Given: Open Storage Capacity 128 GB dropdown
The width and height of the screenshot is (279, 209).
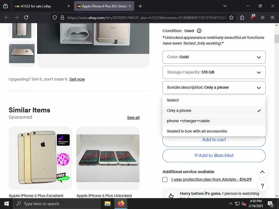Looking at the screenshot, I should click(214, 72).
